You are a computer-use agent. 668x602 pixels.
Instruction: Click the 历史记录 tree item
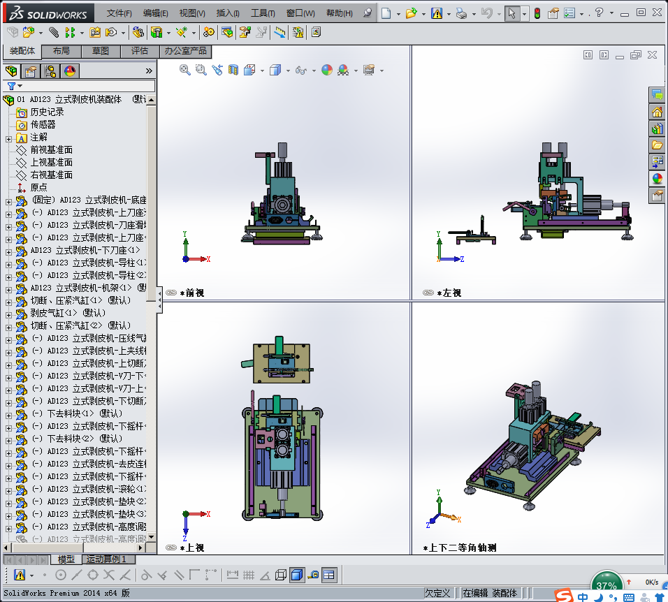(x=47, y=112)
